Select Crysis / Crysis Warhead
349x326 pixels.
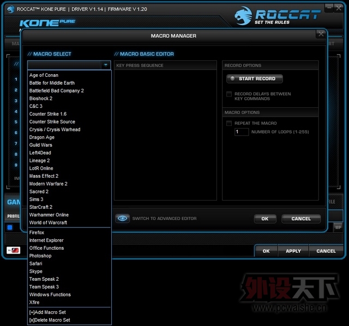(x=69, y=130)
